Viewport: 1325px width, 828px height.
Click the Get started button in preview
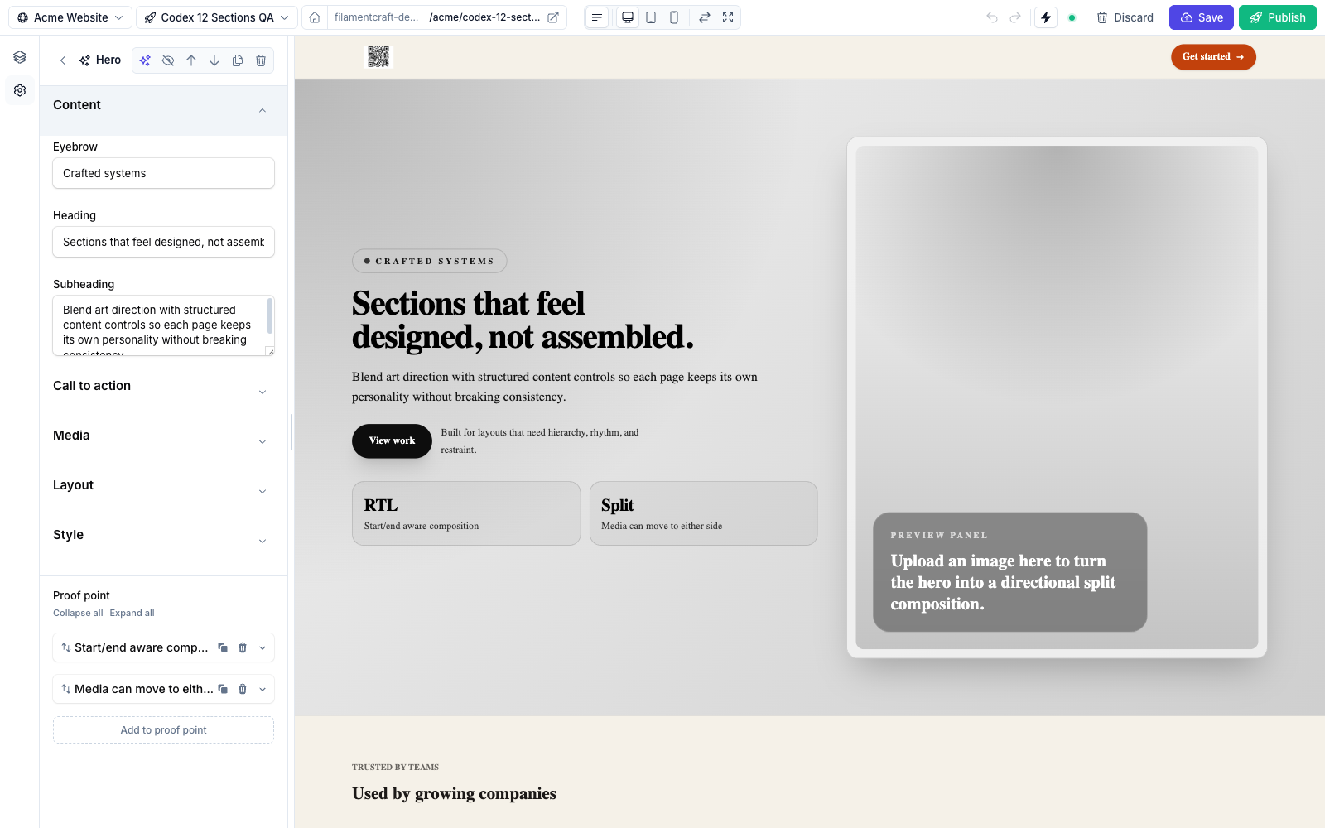1213,57
